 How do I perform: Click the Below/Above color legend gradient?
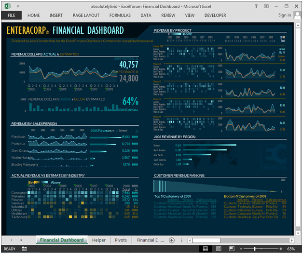pos(41,182)
